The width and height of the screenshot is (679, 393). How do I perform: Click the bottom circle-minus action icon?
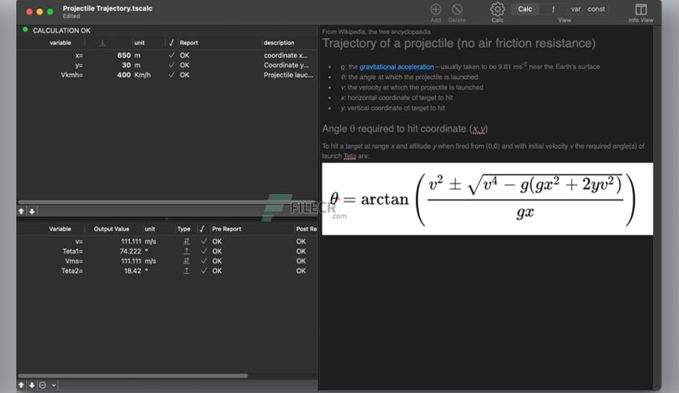42,385
